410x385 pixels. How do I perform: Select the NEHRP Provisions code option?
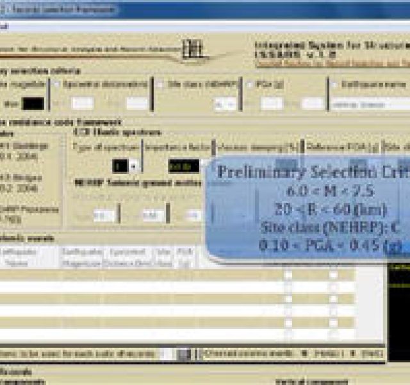[29, 214]
